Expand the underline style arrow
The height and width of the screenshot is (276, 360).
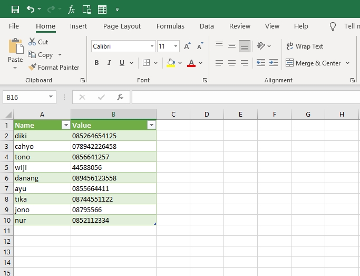(131, 63)
